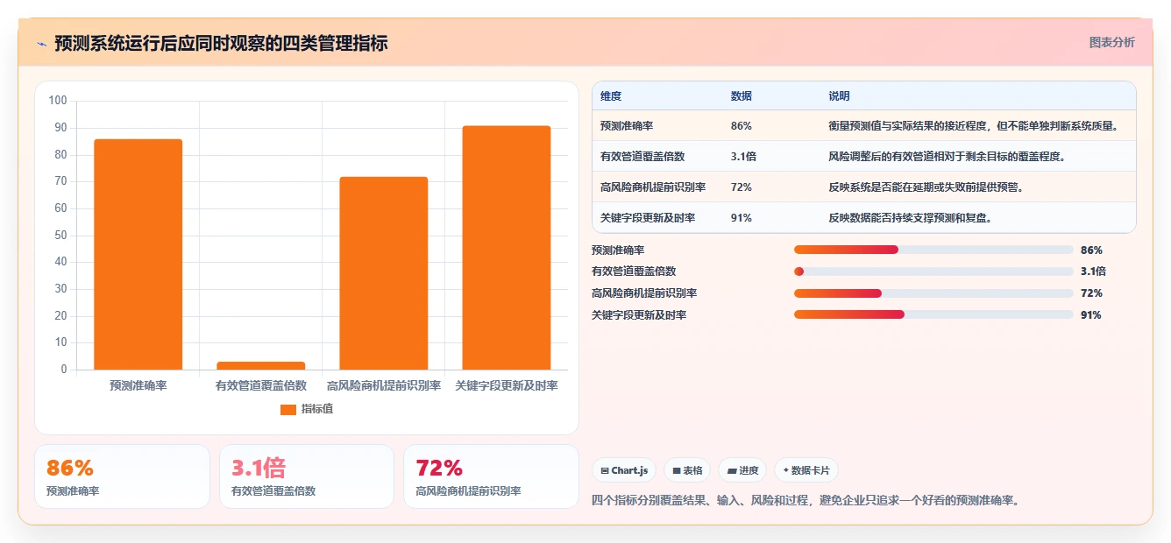The width and height of the screenshot is (1171, 543).
Task: Click the panel title 预测系统运行后应同时观察的四类管理指标
Action: [221, 43]
